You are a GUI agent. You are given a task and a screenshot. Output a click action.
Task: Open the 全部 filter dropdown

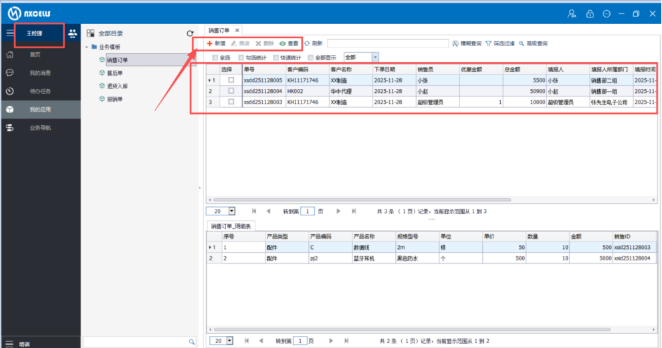click(375, 58)
